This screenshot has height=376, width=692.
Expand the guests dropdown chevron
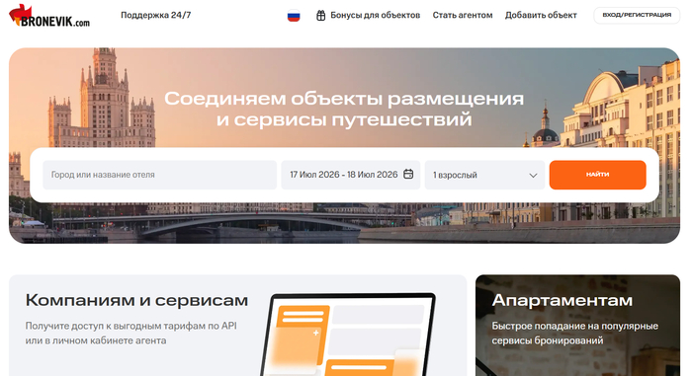[533, 176]
